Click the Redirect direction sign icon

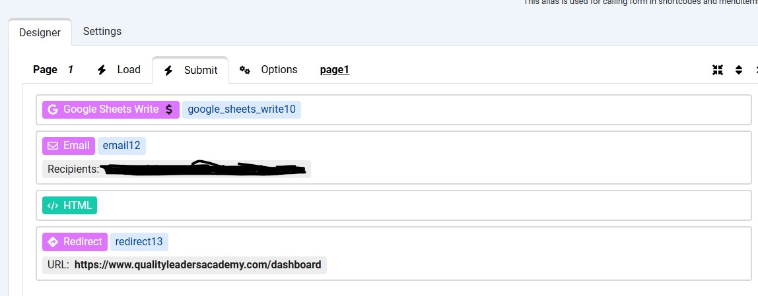coord(53,242)
